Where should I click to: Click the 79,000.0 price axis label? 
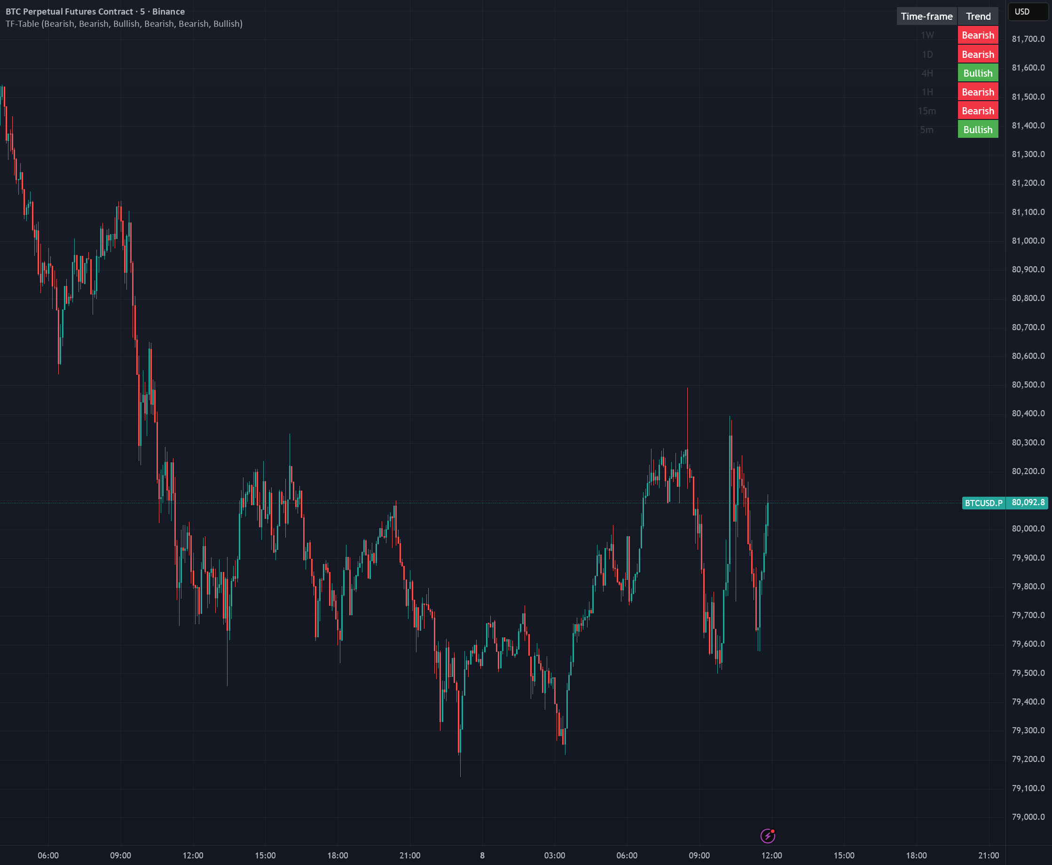coord(1028,817)
